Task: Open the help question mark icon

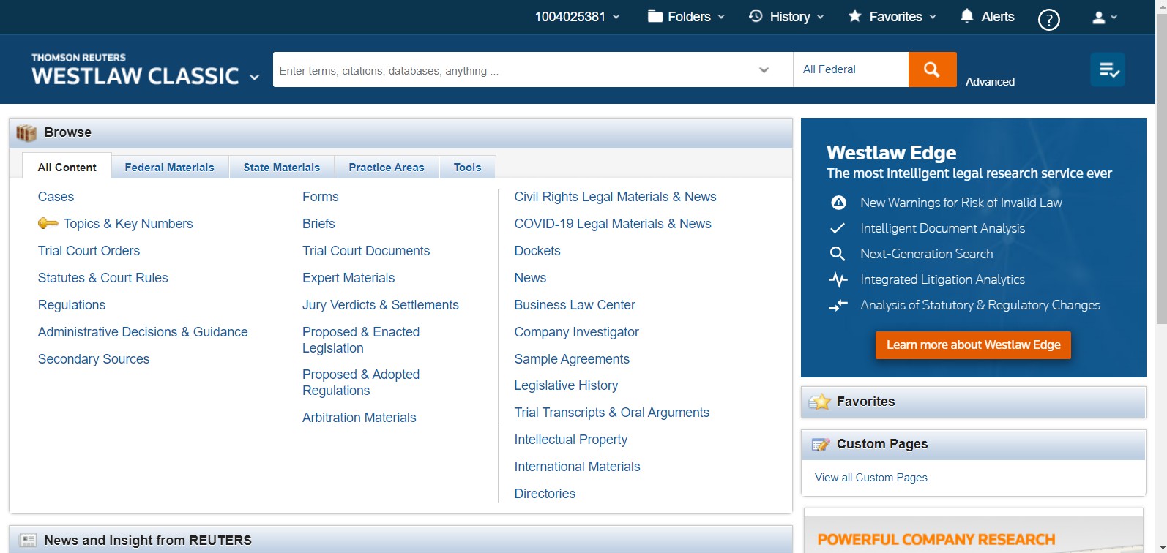Action: tap(1048, 19)
